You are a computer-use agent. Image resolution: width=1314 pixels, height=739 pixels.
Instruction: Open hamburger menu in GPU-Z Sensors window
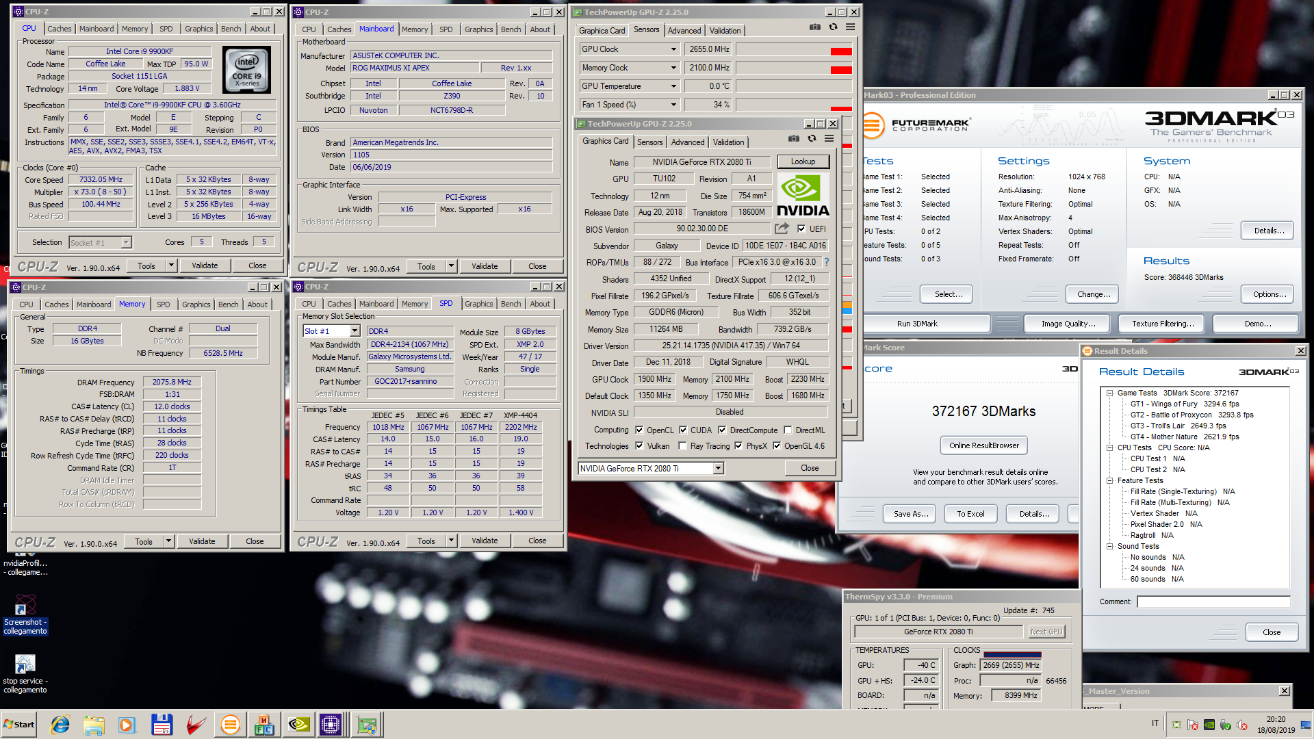[x=850, y=27]
